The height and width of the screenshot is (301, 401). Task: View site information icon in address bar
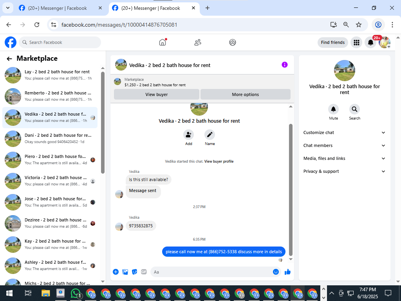click(53, 25)
